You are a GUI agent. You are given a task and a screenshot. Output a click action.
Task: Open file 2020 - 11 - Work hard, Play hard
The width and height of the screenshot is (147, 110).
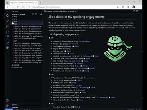(x=28, y=36)
